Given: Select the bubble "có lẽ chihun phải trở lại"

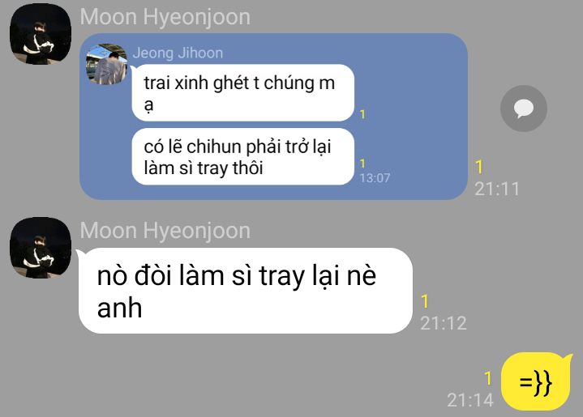Looking at the screenshot, I should (x=242, y=156).
